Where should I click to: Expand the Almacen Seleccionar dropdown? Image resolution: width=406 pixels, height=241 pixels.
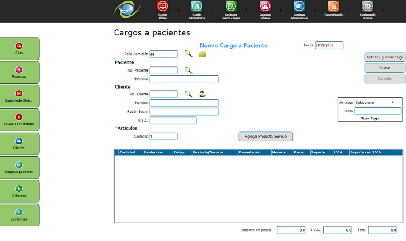375,103
